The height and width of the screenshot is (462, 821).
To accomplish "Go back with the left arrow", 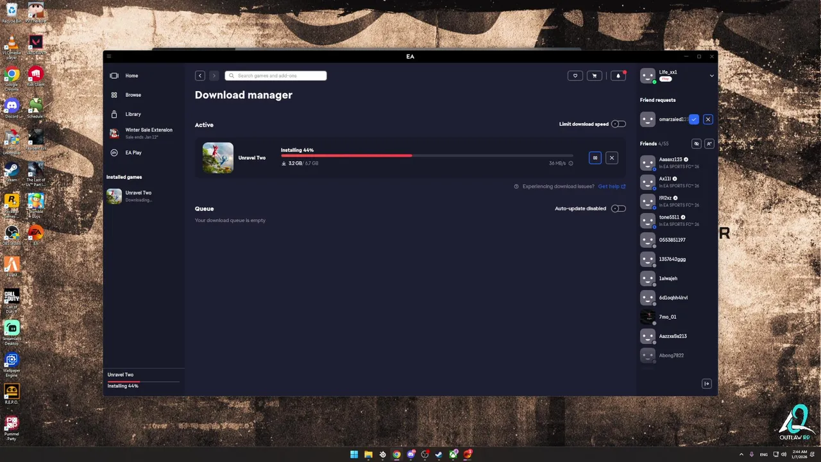I will (200, 76).
